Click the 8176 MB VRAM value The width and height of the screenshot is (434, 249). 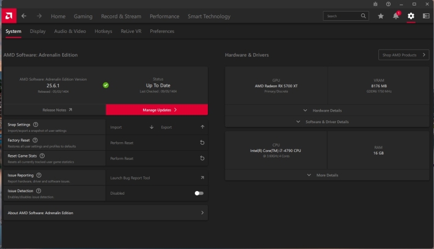(379, 86)
